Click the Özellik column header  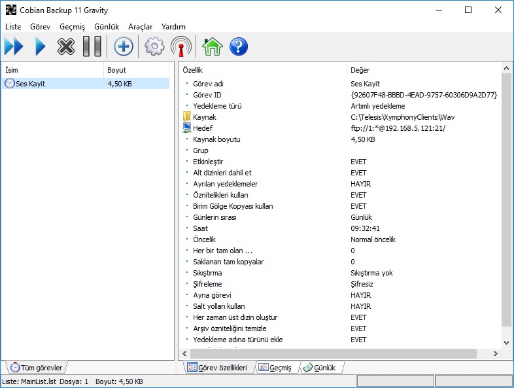pyautogui.click(x=262, y=69)
